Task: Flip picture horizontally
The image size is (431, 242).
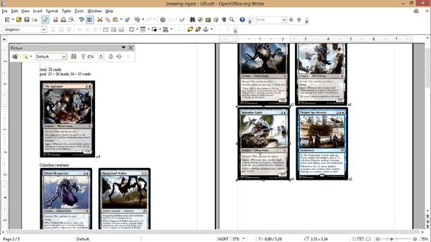Action: point(110,56)
